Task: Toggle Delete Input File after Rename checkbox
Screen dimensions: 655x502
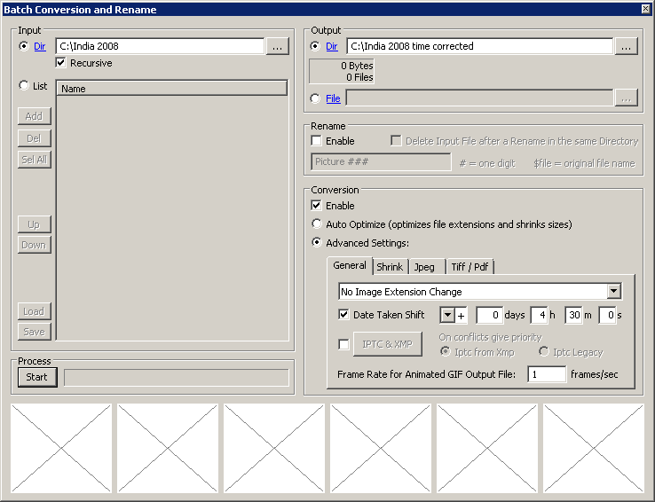Action: (396, 141)
